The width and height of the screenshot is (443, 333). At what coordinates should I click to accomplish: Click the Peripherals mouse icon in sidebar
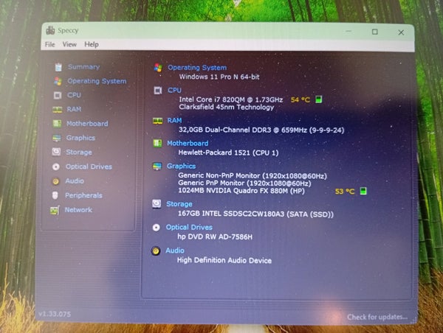(x=55, y=195)
